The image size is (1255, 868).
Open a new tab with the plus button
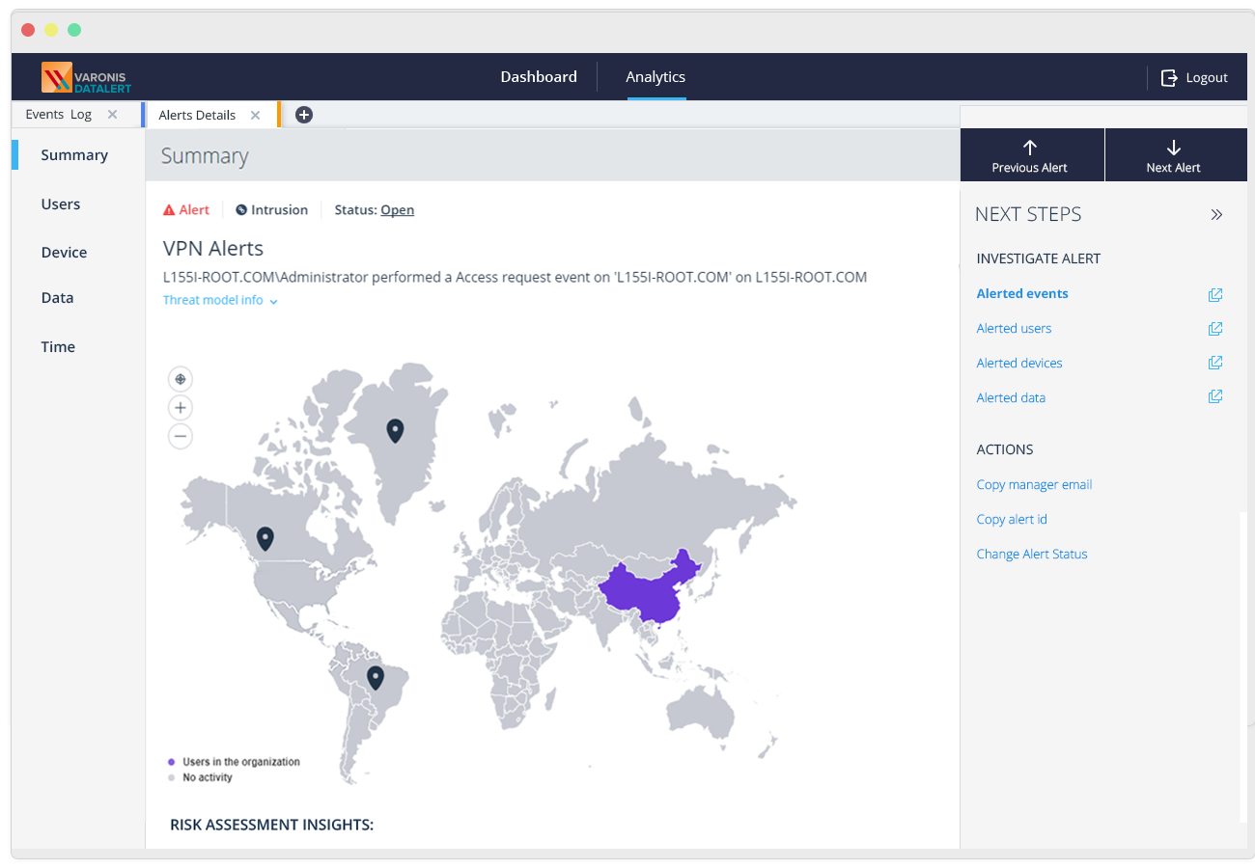tap(304, 114)
